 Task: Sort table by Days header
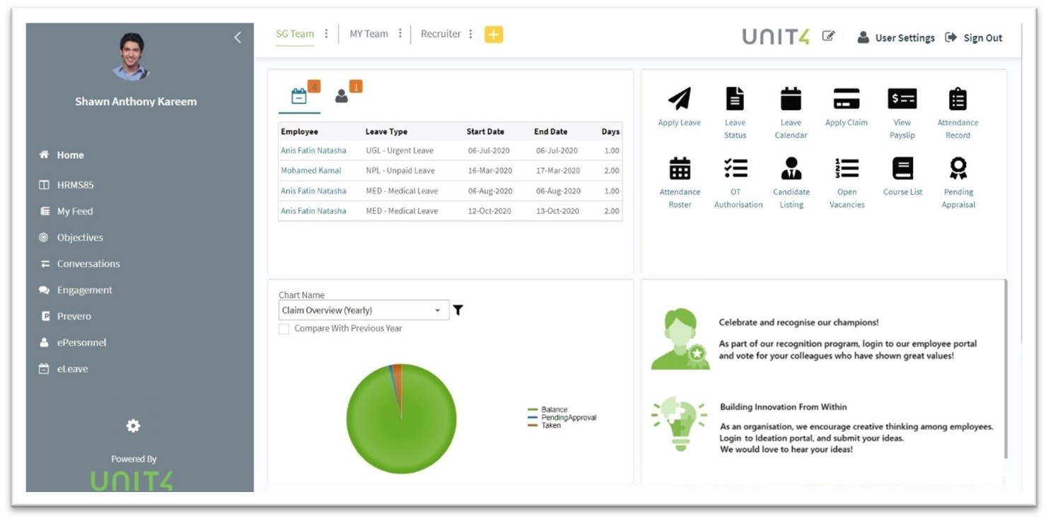pyautogui.click(x=610, y=131)
